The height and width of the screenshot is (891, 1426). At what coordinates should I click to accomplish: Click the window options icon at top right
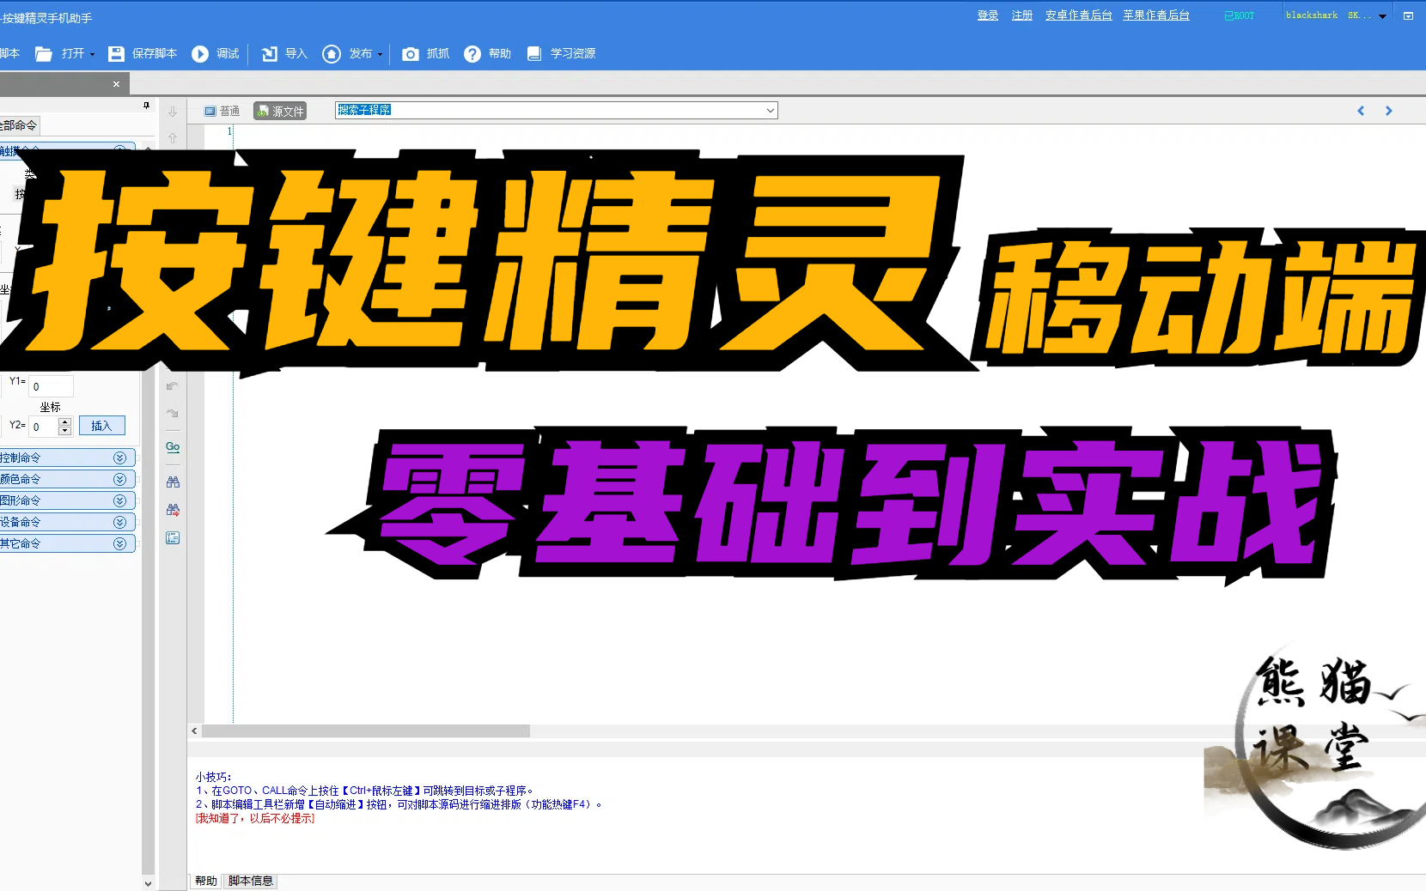(x=1408, y=15)
